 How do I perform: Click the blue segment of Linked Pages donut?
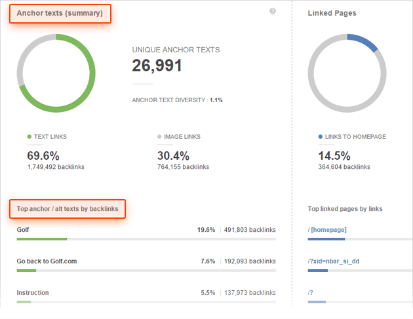(x=364, y=41)
